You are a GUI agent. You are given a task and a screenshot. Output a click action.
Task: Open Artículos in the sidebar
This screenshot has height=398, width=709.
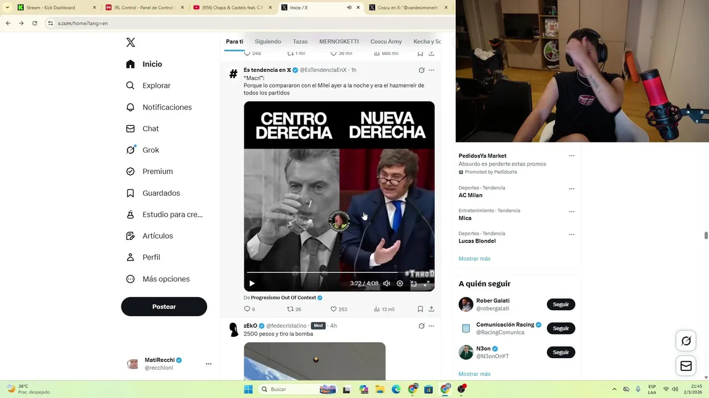point(149,236)
